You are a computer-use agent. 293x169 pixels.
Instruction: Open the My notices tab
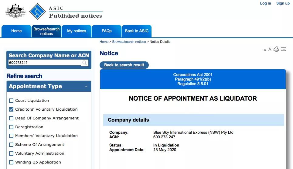point(77,31)
